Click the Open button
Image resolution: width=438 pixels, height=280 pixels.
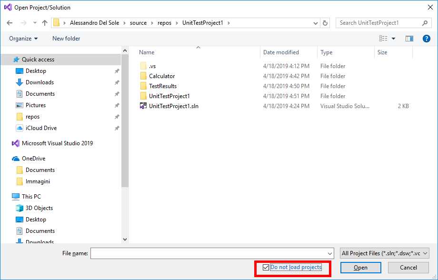point(360,268)
